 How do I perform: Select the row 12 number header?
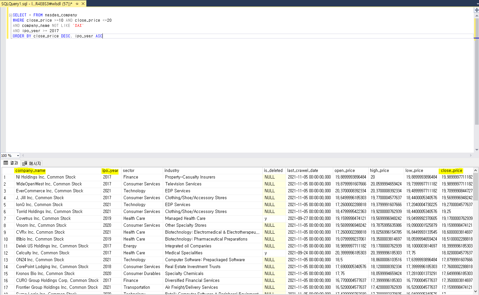click(x=8, y=253)
